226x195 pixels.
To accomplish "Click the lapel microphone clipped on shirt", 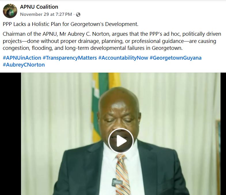I will (x=116, y=182).
